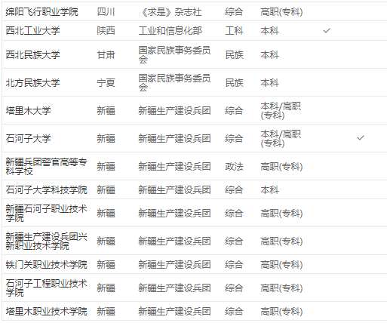
Task: Click 本科/高职(专科) in 石河子大学 row
Action: pos(281,138)
